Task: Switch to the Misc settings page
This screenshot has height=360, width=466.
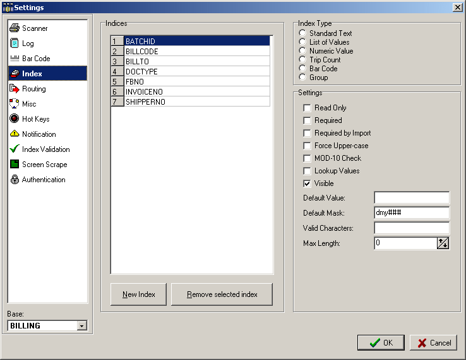Action: [47, 103]
